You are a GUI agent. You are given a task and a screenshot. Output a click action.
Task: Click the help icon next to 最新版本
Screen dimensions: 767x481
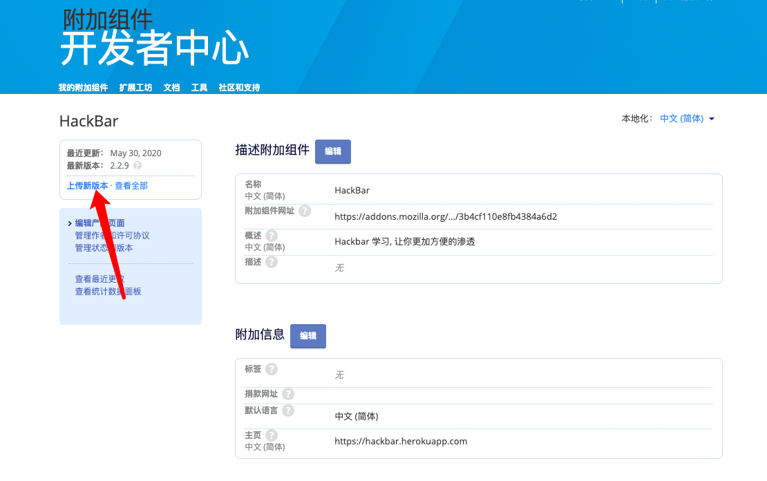138,165
